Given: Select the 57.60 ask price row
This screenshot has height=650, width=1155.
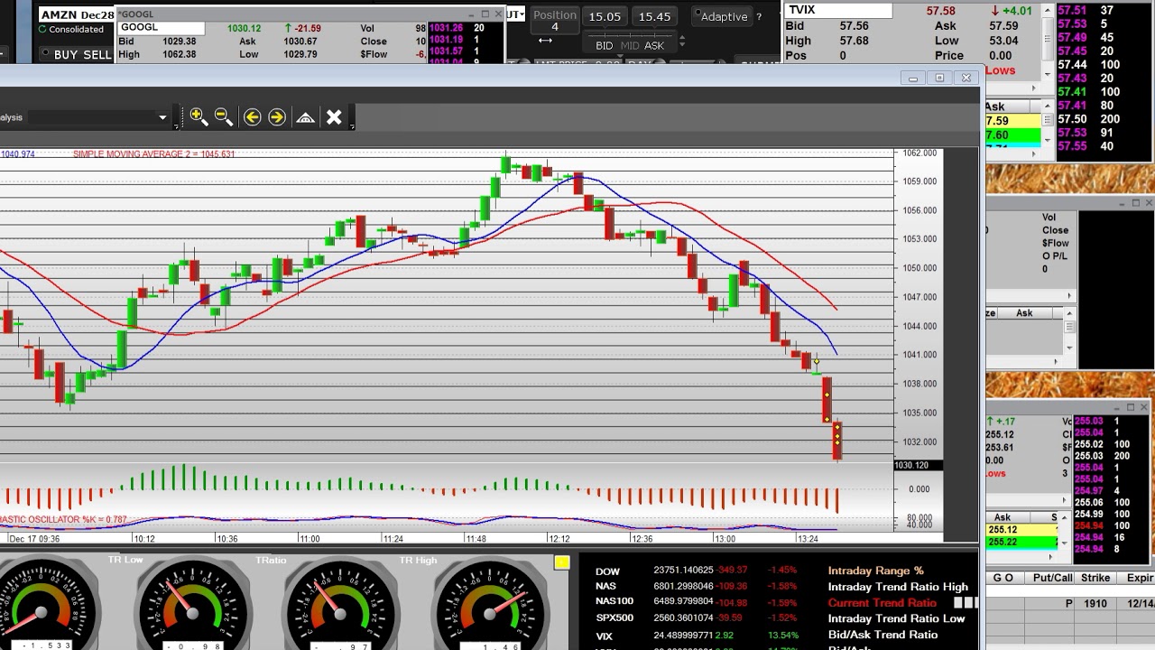Looking at the screenshot, I should click(1012, 135).
